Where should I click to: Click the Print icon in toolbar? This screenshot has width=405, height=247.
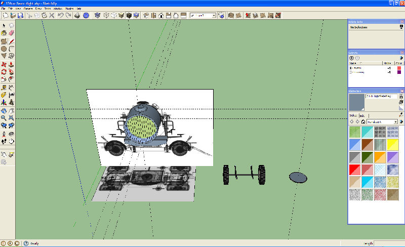[76, 16]
